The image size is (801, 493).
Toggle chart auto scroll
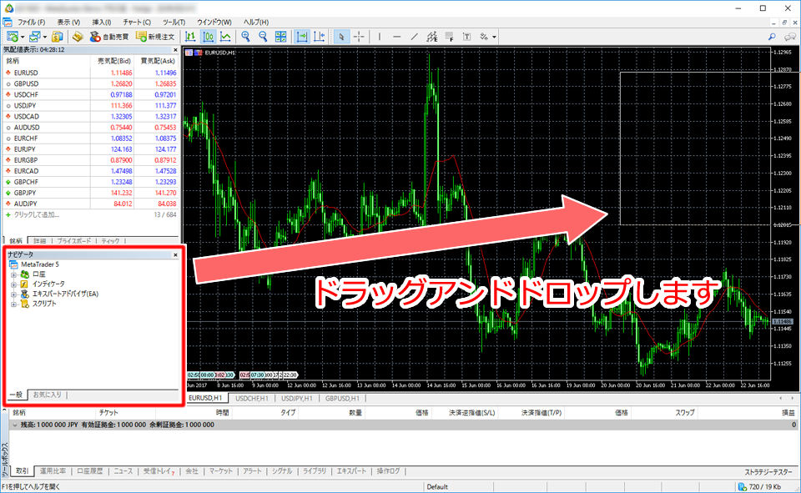301,36
